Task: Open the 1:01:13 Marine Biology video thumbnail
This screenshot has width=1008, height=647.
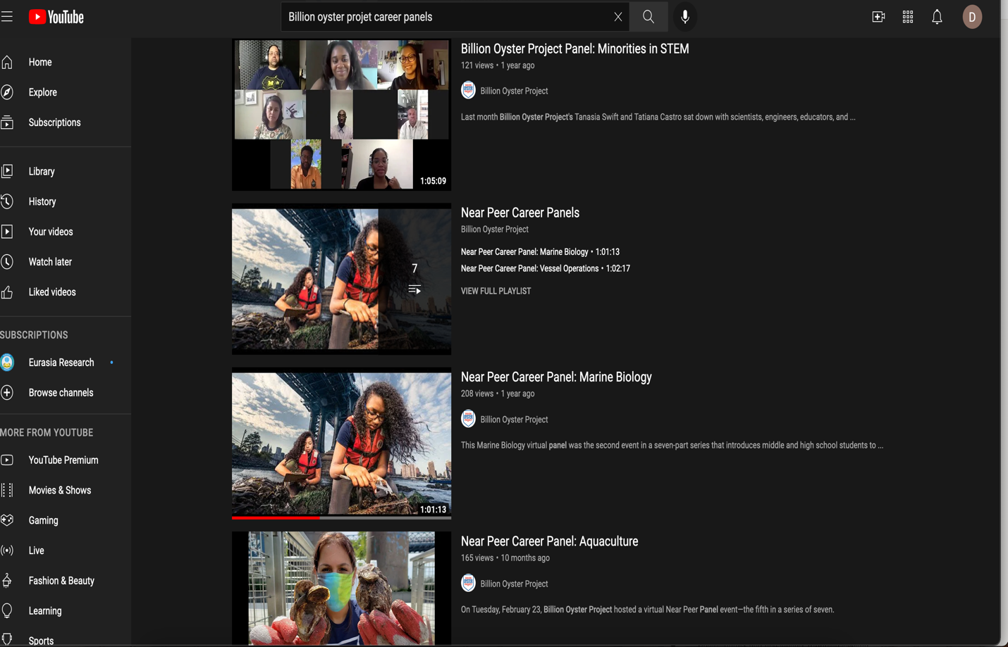Action: pos(341,443)
